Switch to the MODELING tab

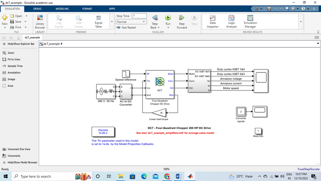[62, 9]
